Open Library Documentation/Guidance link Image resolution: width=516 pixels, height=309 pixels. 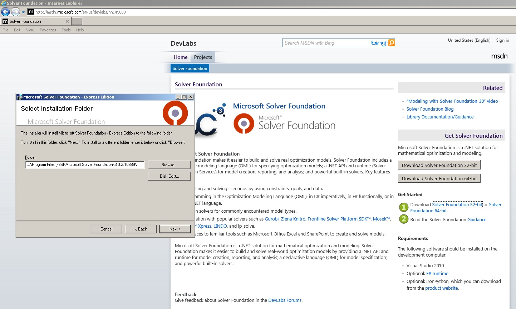point(440,117)
